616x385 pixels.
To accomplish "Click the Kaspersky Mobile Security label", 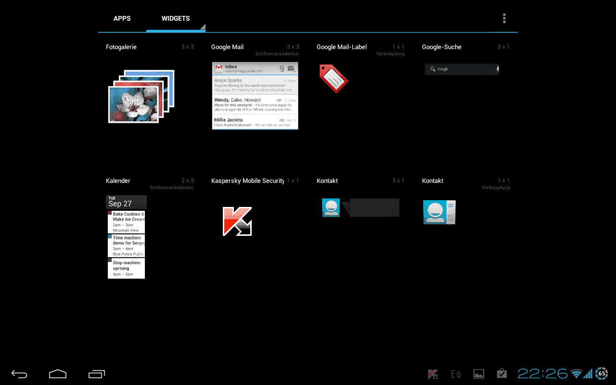I will [248, 181].
